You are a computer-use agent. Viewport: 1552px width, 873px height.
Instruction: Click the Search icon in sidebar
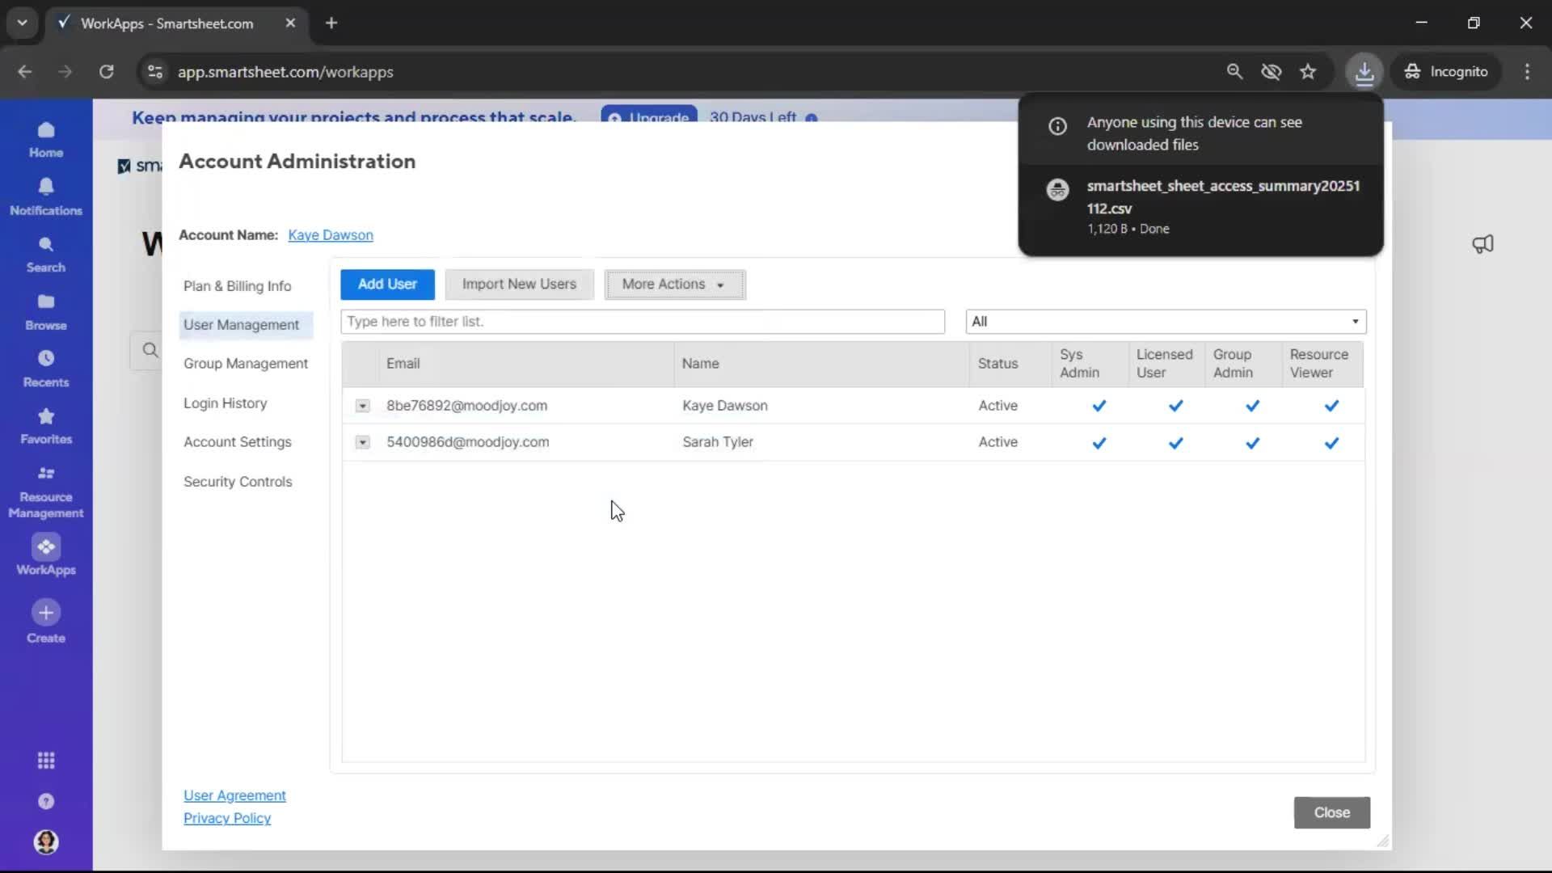coord(46,245)
